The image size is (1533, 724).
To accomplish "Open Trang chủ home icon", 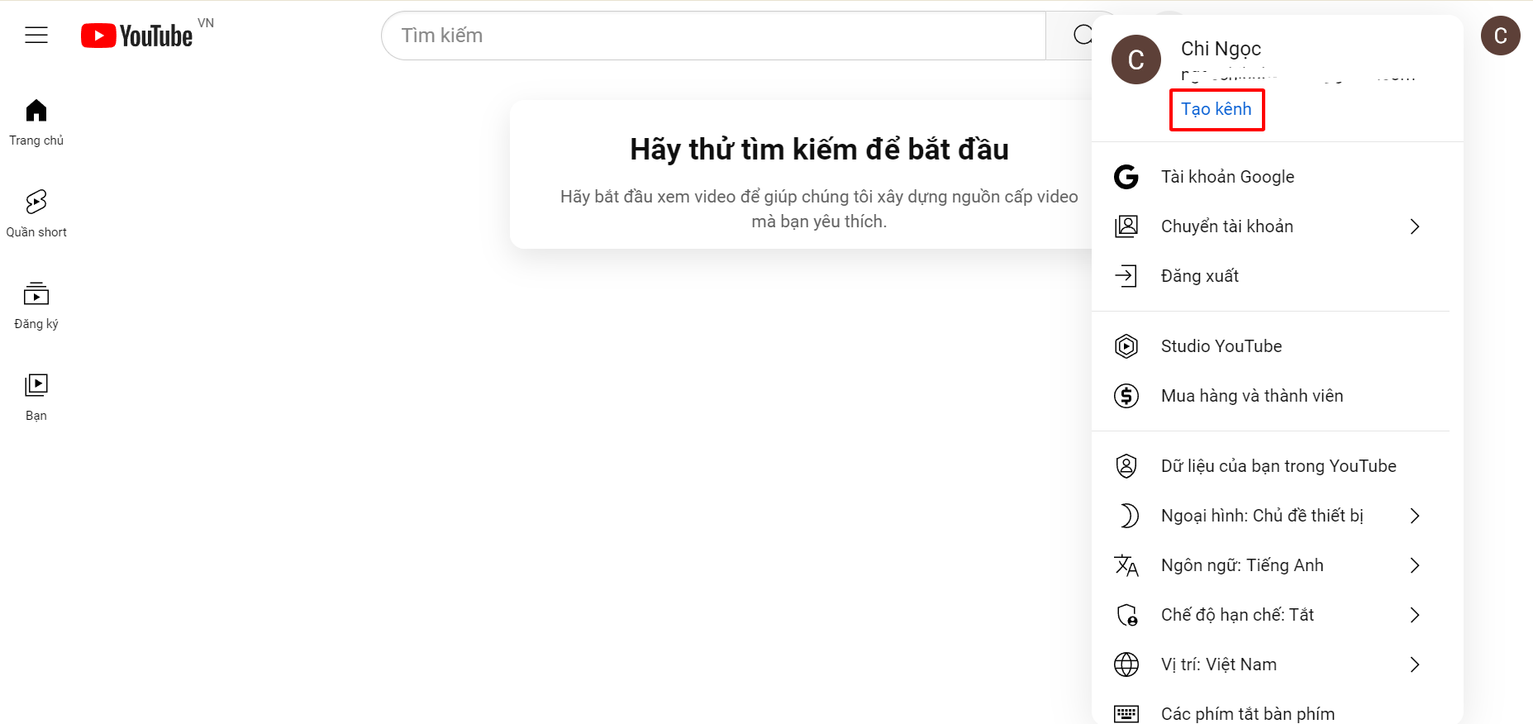I will tap(36, 111).
